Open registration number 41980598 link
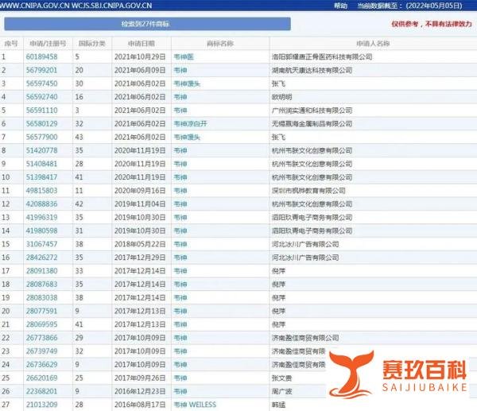477x411 pixels. (41, 231)
